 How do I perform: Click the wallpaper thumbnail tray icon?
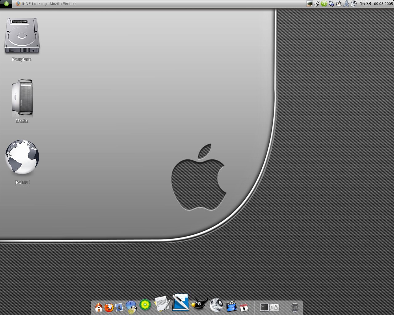(x=310, y=4)
